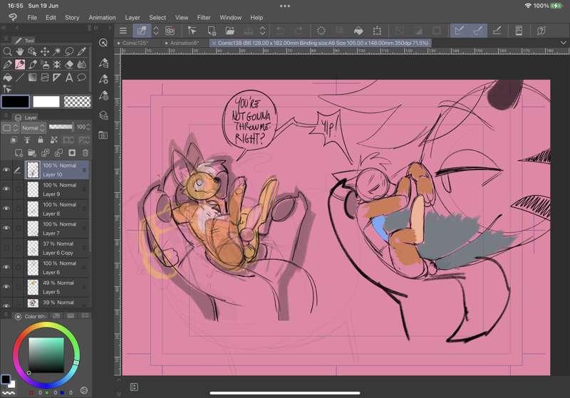Open the Sub Tool palette icon
The height and width of the screenshot is (398, 570).
click(103, 63)
